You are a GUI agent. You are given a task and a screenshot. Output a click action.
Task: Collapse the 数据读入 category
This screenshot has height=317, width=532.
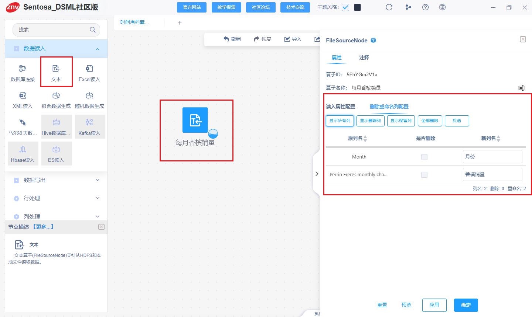coord(97,49)
